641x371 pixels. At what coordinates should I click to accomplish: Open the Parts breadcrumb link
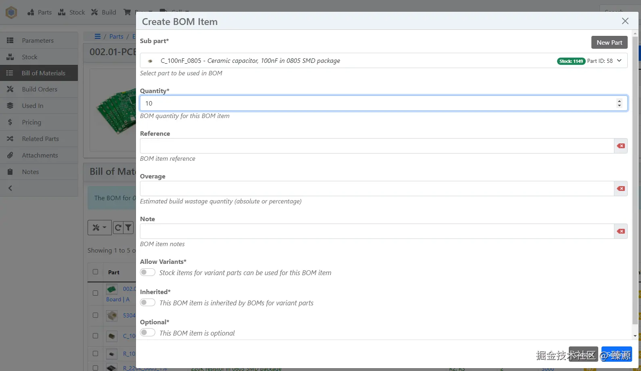[116, 37]
